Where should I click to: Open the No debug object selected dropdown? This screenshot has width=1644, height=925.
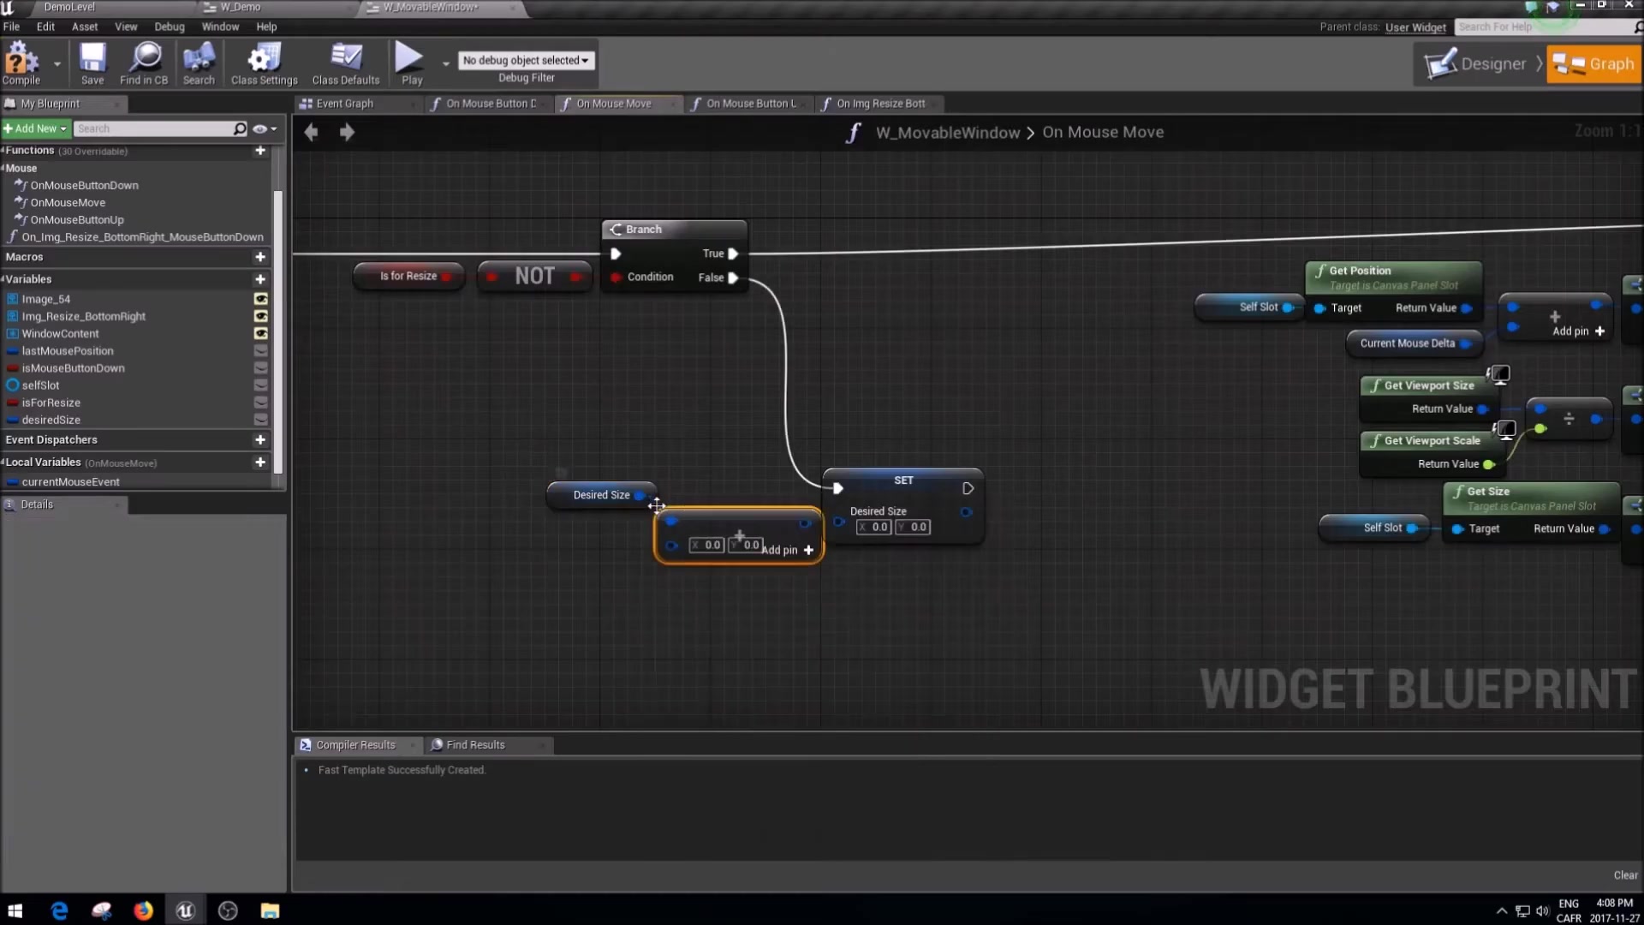pyautogui.click(x=526, y=60)
